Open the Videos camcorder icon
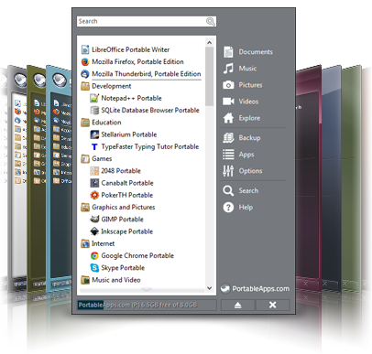This screenshot has width=372, height=354. point(228,102)
